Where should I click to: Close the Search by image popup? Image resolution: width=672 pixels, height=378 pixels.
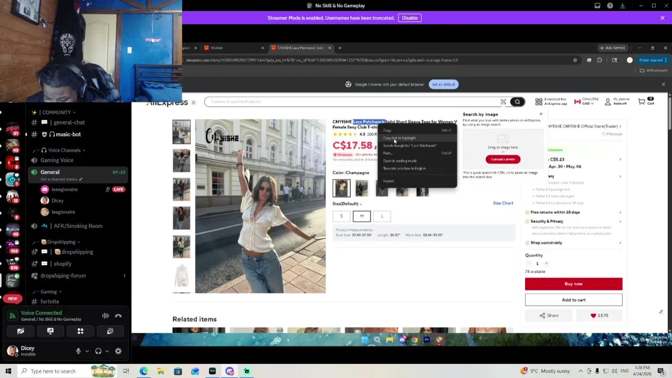[541, 114]
